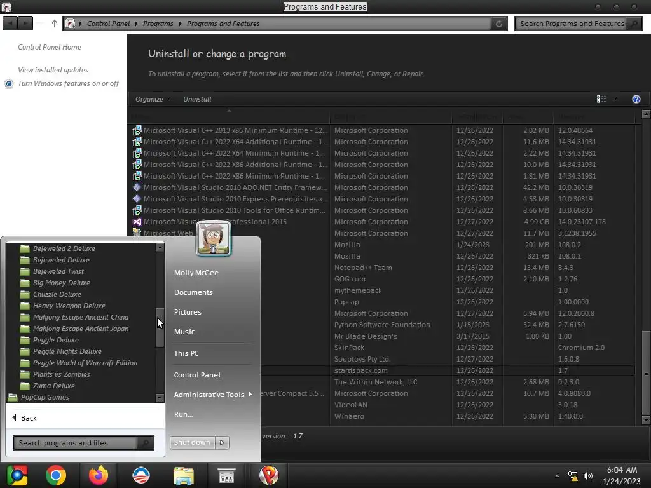Click the program list scroll down arrow
651x488 pixels.
[x=646, y=420]
